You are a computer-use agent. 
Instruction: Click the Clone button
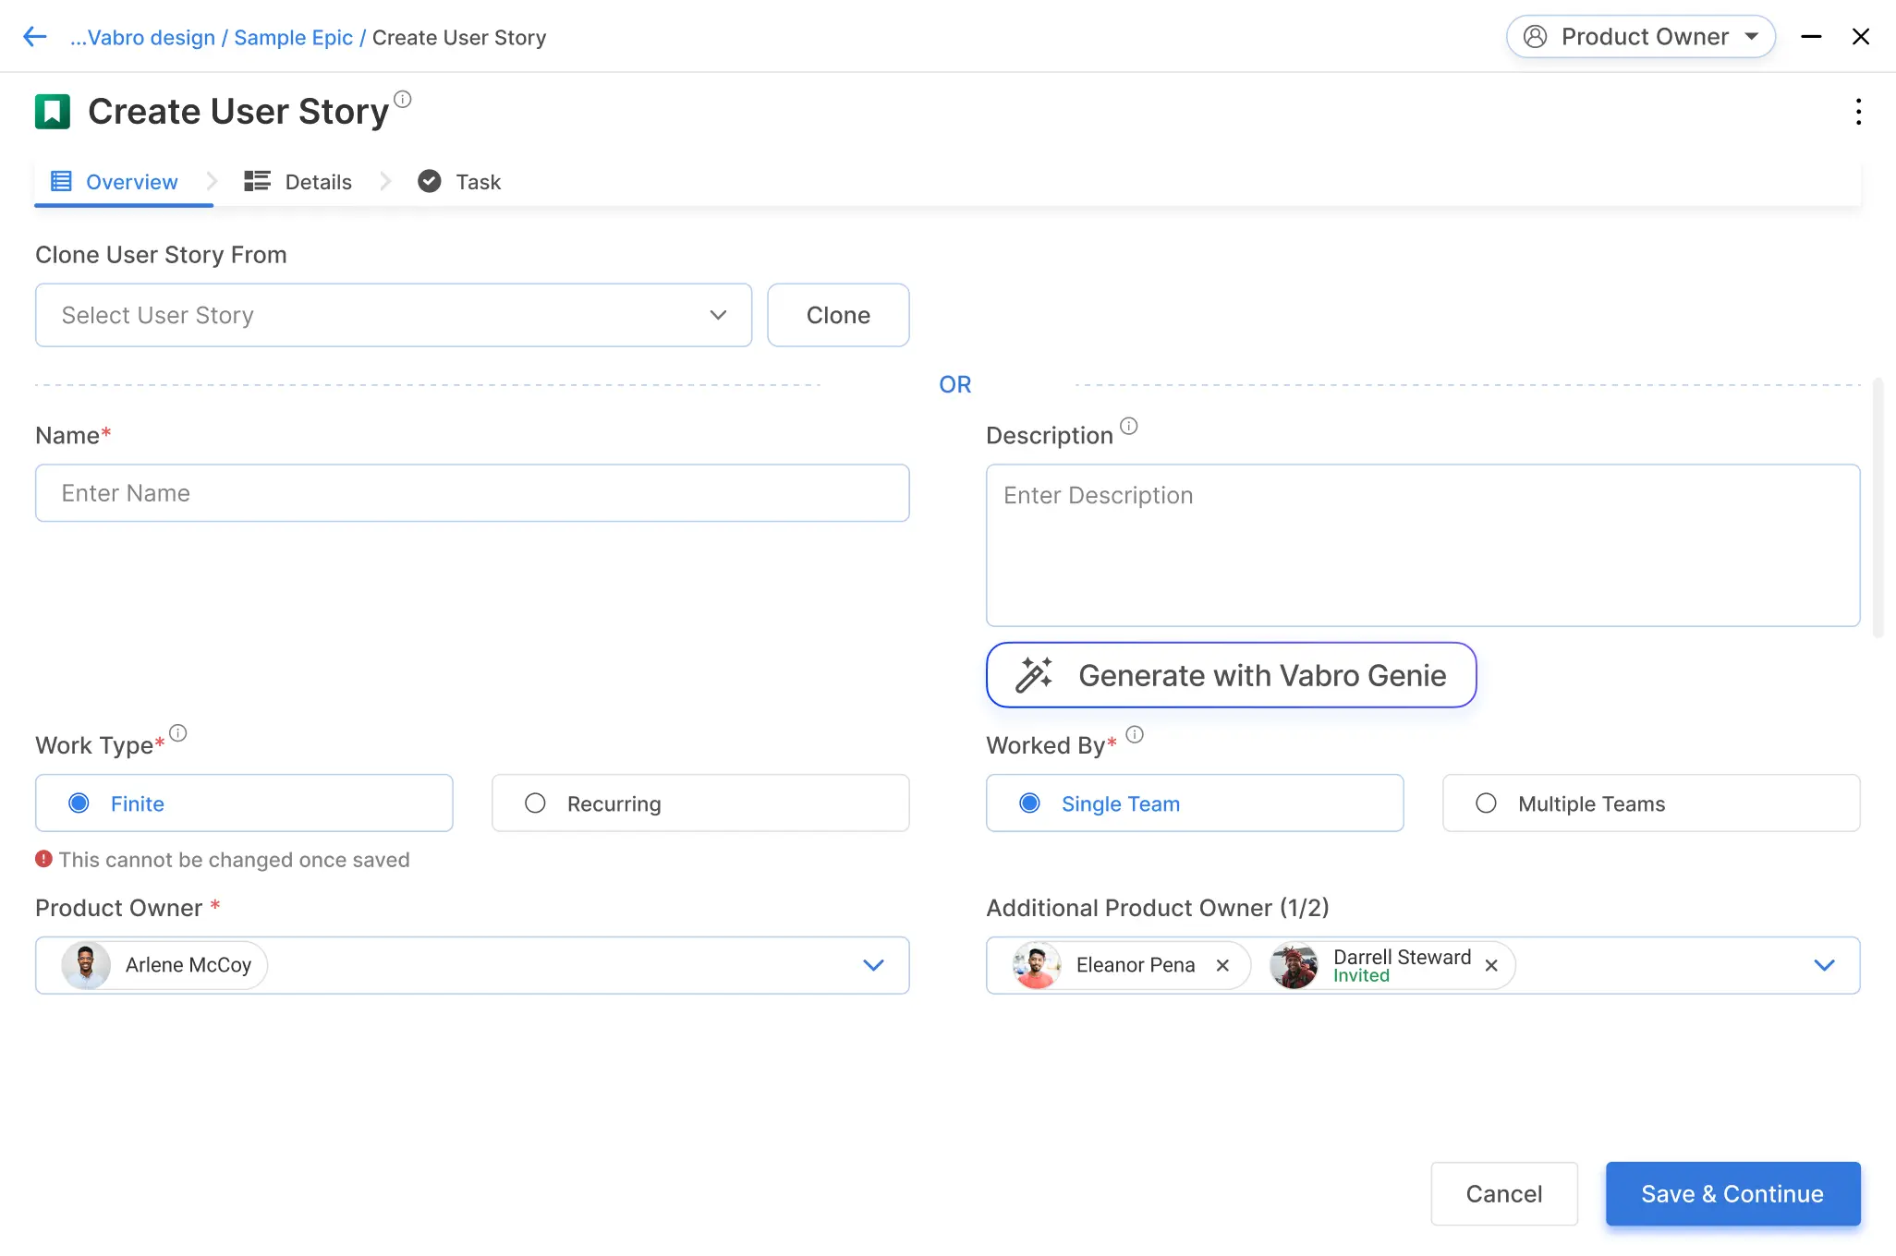pos(838,315)
